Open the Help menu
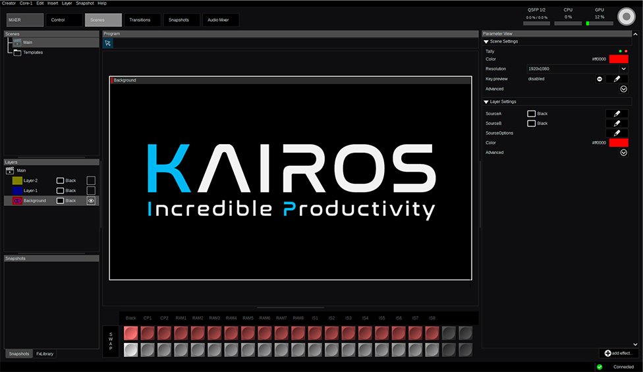 (102, 3)
